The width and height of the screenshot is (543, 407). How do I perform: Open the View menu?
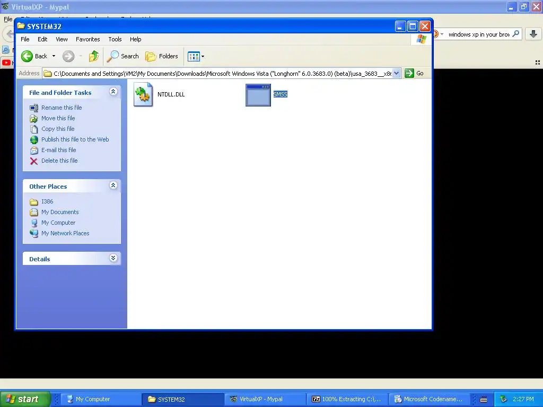[x=62, y=39]
